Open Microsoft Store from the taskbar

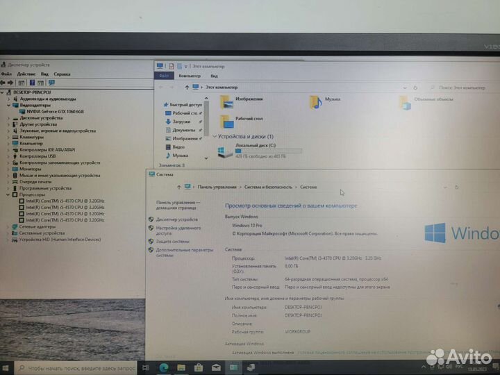pos(199,368)
